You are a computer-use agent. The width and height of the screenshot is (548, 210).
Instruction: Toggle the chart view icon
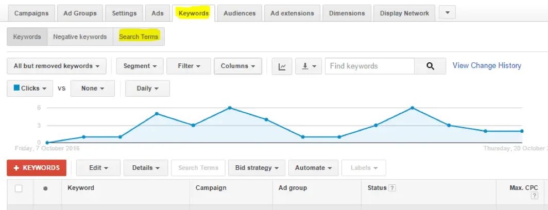282,66
